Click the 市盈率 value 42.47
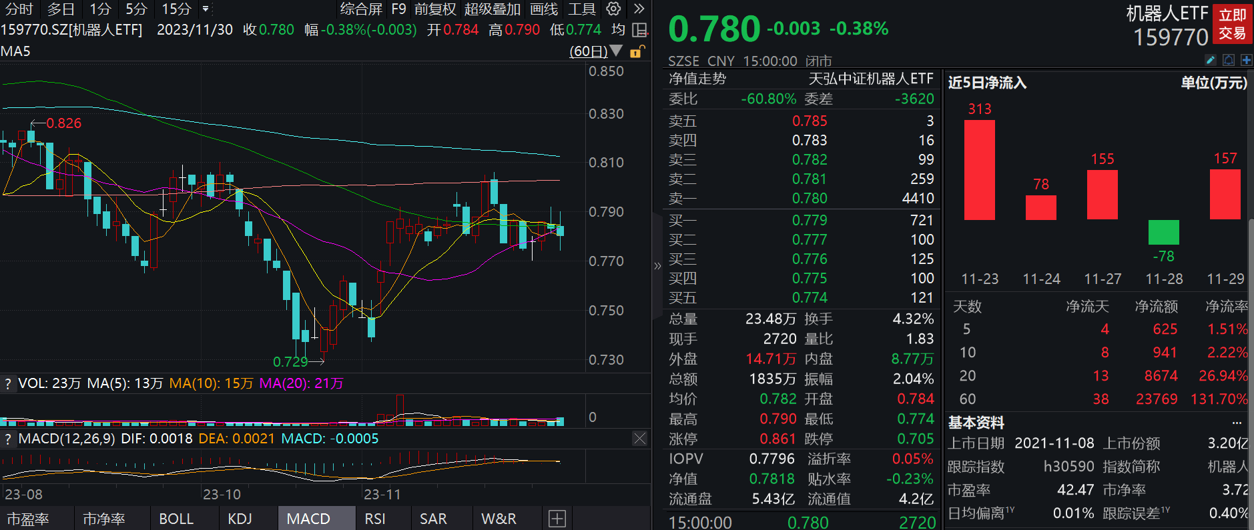The height and width of the screenshot is (530, 1254). [x=1076, y=490]
